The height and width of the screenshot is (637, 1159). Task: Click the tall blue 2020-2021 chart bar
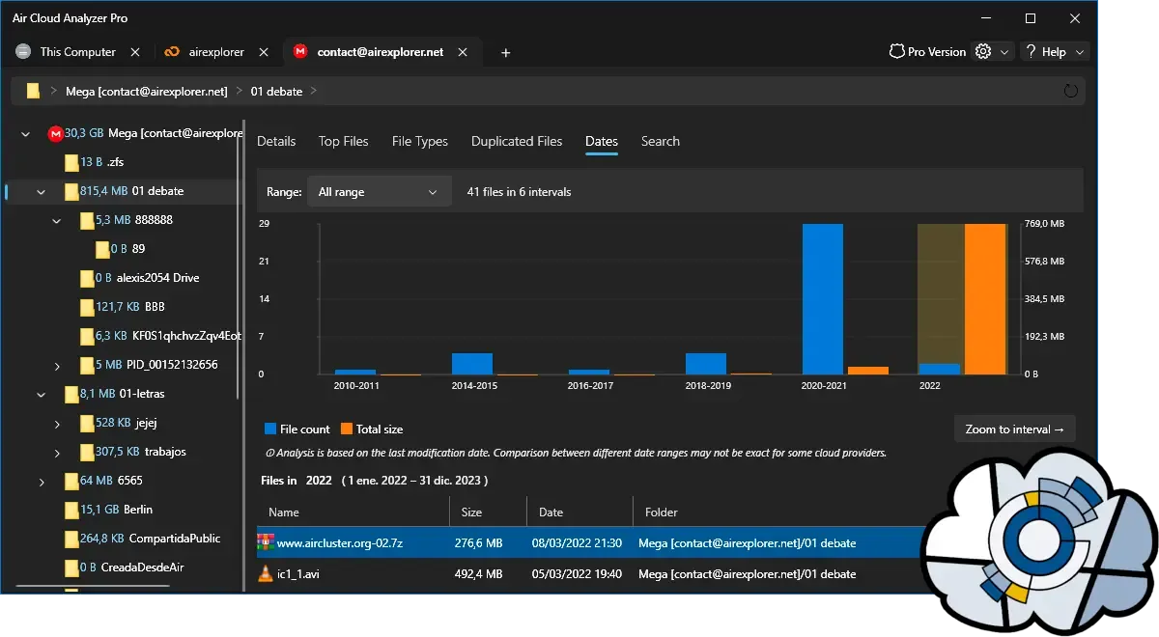(x=823, y=299)
